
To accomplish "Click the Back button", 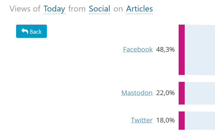I will tap(31, 31).
